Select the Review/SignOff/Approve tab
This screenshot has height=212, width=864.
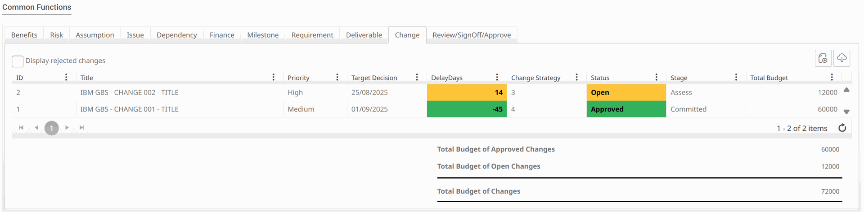coord(471,35)
